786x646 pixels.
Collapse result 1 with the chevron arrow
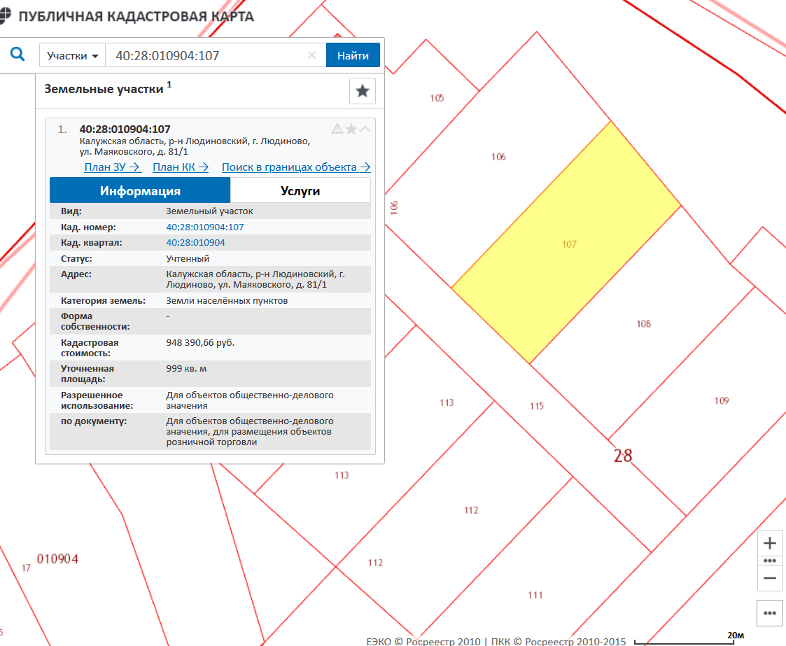pos(365,129)
